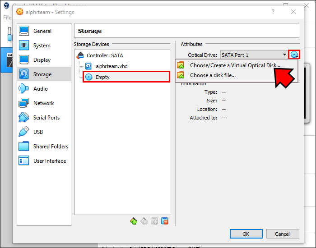Select the Empty optical drive entry
The height and width of the screenshot is (248, 316).
(x=126, y=77)
